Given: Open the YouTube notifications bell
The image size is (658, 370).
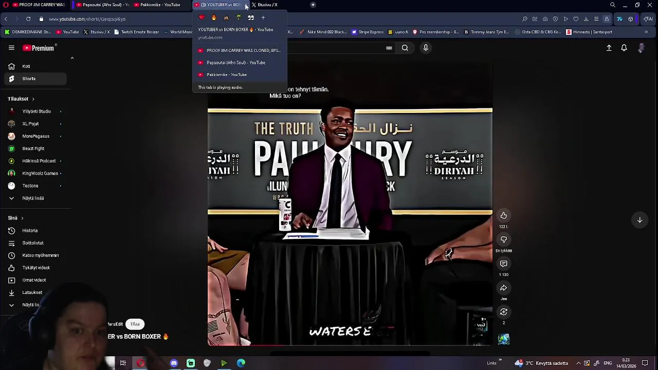Looking at the screenshot, I should (624, 48).
